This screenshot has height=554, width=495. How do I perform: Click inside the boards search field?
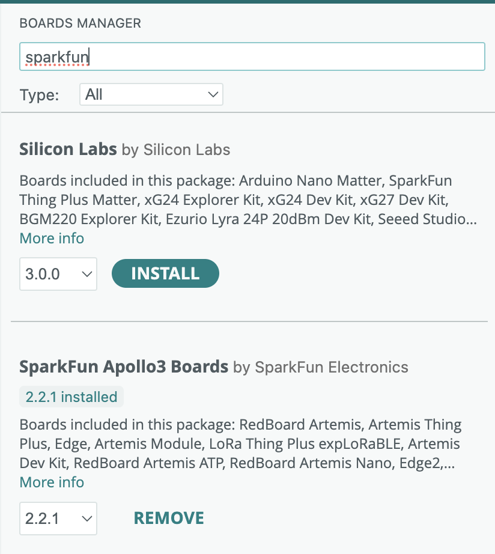coord(252,56)
